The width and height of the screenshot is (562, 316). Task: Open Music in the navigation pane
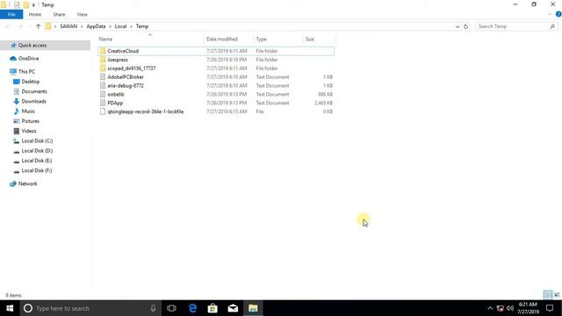tap(28, 111)
